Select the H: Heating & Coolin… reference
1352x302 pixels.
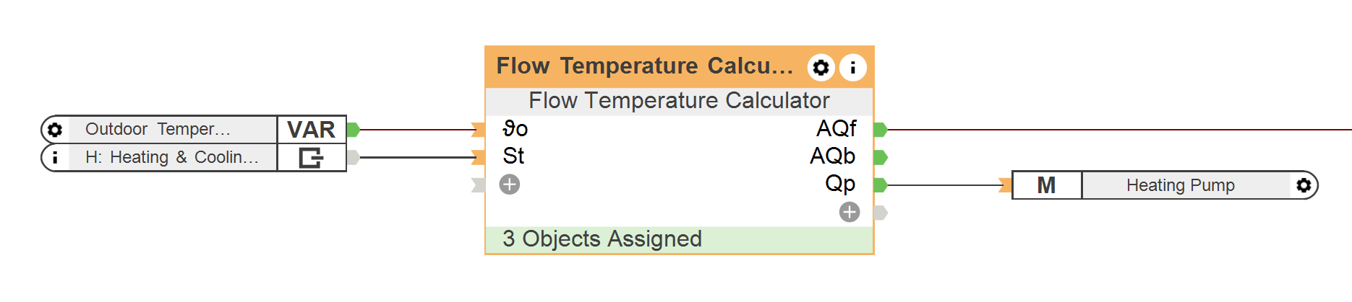point(172,157)
